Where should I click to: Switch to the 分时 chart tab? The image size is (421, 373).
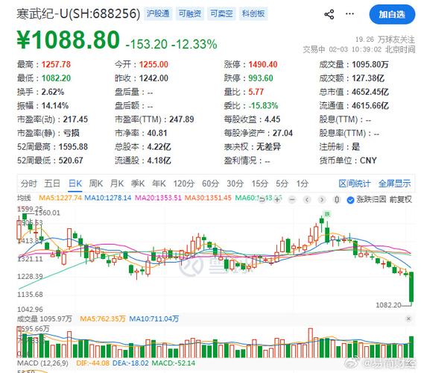tap(29, 184)
